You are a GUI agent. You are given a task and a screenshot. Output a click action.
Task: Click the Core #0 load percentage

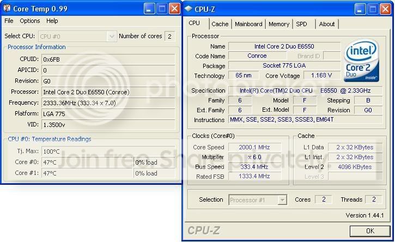154,162
